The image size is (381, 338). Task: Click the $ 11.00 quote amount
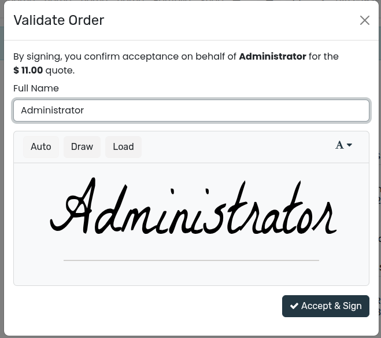click(x=28, y=71)
